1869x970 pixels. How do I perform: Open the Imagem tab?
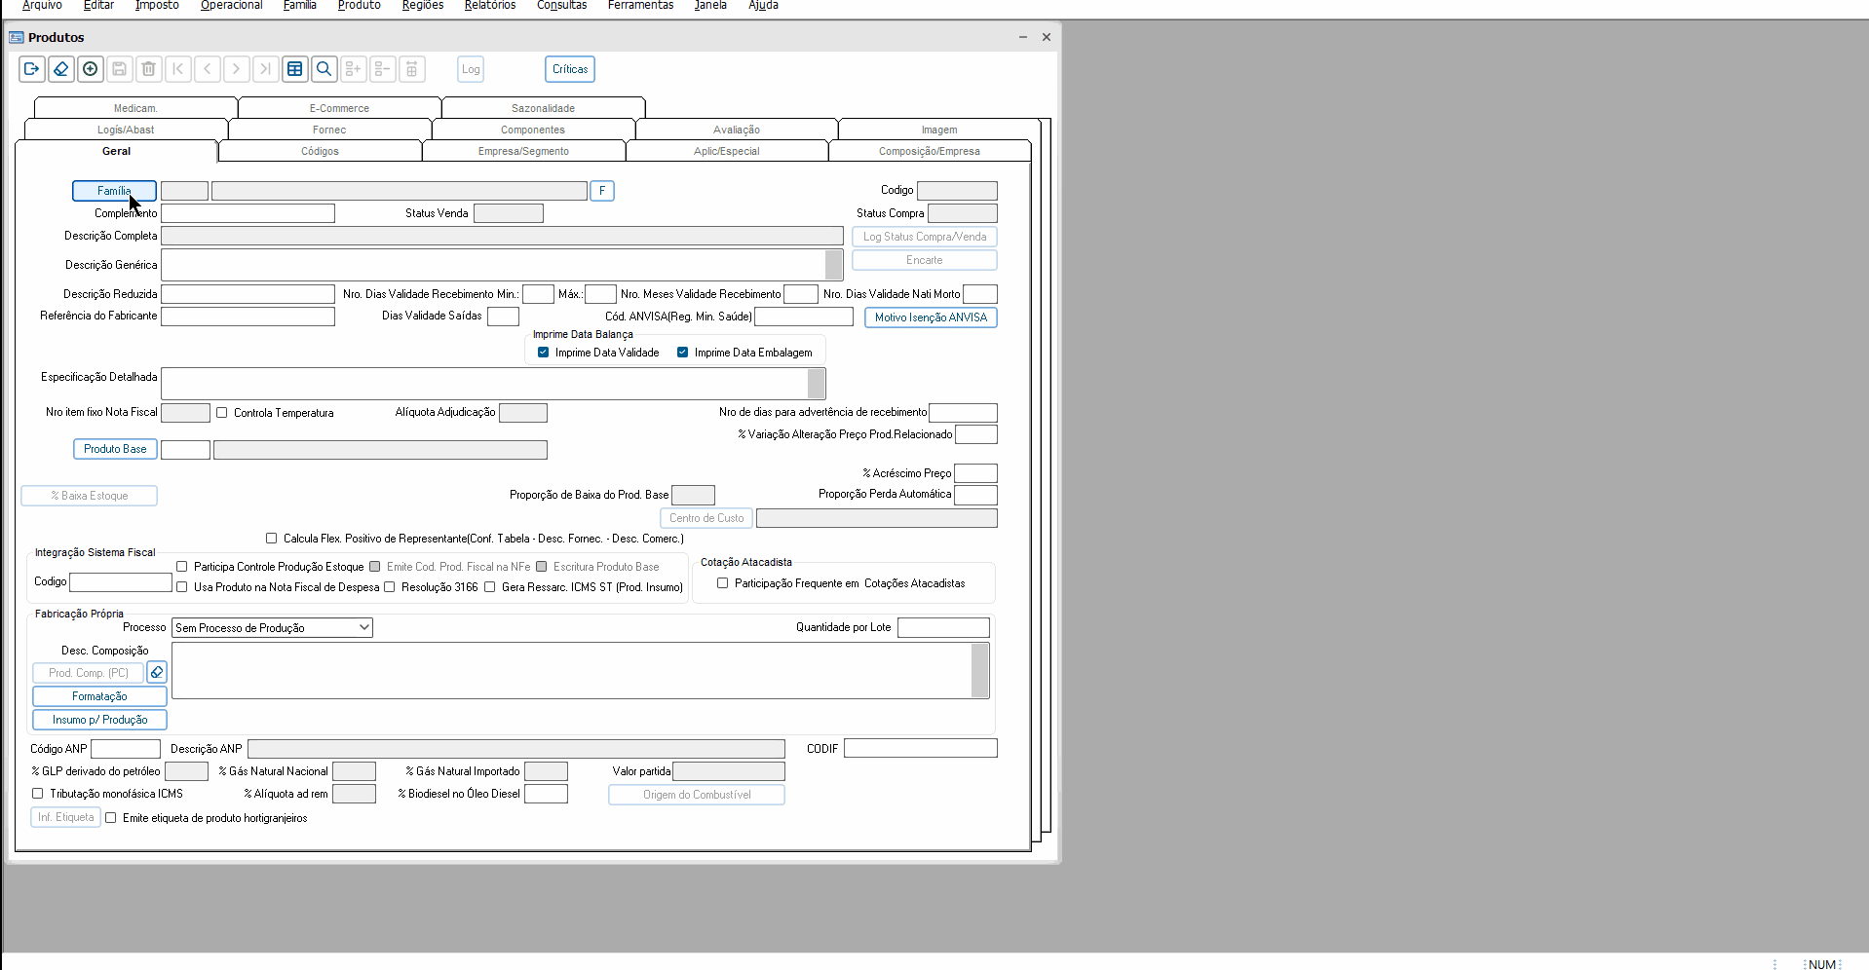point(939,130)
